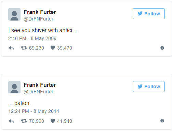Retweet the '... pation.' tweet
This screenshot has height=132, width=173.
tap(24, 121)
